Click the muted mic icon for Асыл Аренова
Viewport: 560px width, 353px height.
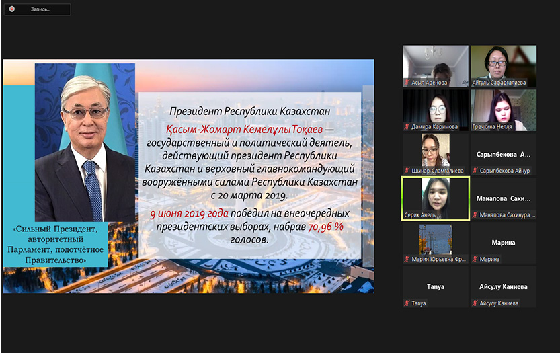407,83
